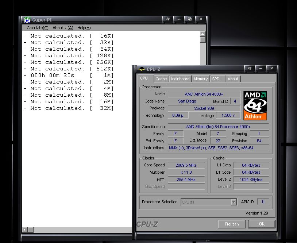Click the Level 2 value '1024 KBytes'

251,180
